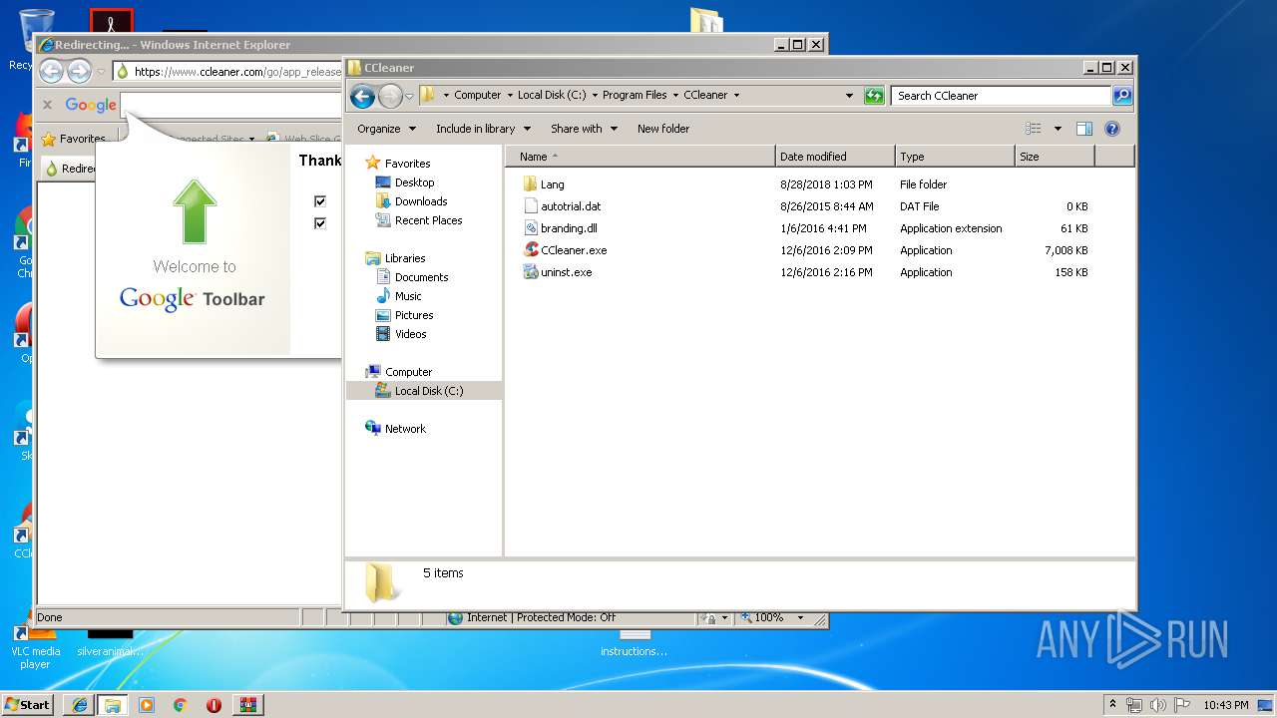Uncheck the first checkbox on Google Toolbar page
Viewport: 1277px width, 718px height.
pos(320,201)
